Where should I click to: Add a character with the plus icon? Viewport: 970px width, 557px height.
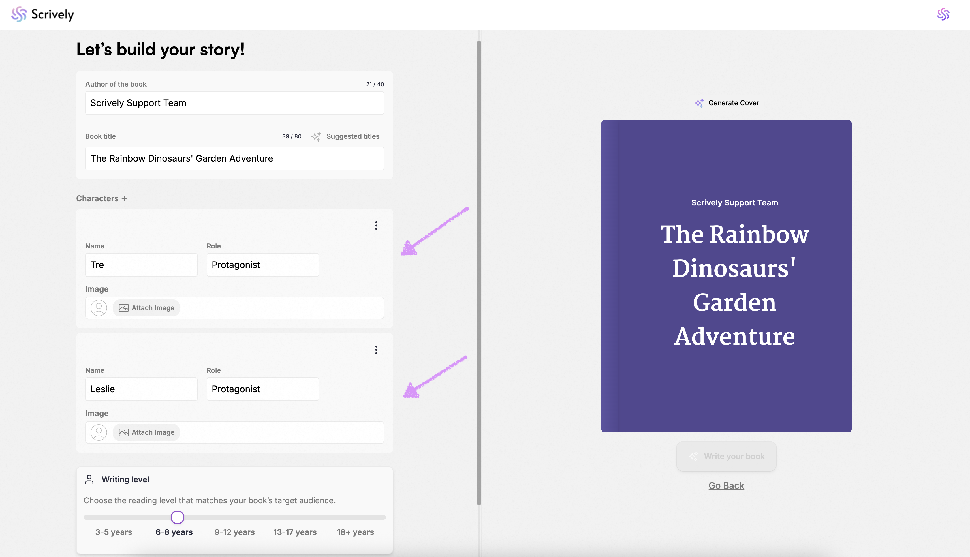(x=124, y=199)
